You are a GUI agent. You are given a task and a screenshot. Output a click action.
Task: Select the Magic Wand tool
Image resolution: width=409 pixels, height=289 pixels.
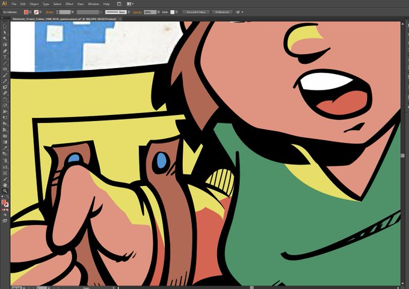coord(5,39)
